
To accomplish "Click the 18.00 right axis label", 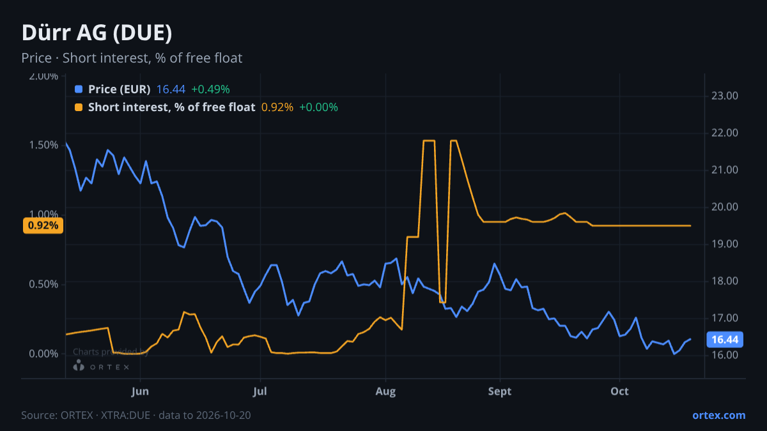I will (725, 281).
